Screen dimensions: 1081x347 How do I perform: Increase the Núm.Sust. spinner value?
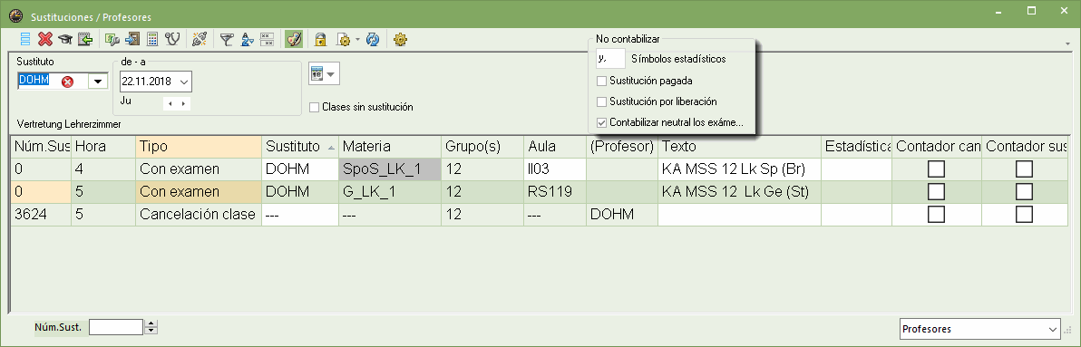[x=151, y=323]
